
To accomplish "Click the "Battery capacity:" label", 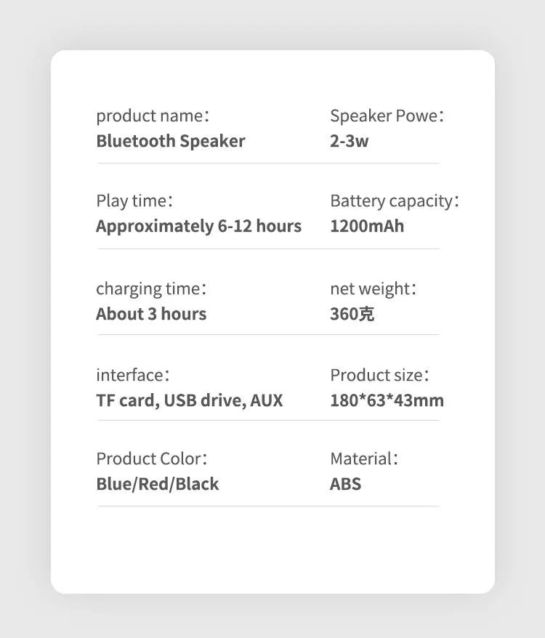I will click(x=395, y=201).
